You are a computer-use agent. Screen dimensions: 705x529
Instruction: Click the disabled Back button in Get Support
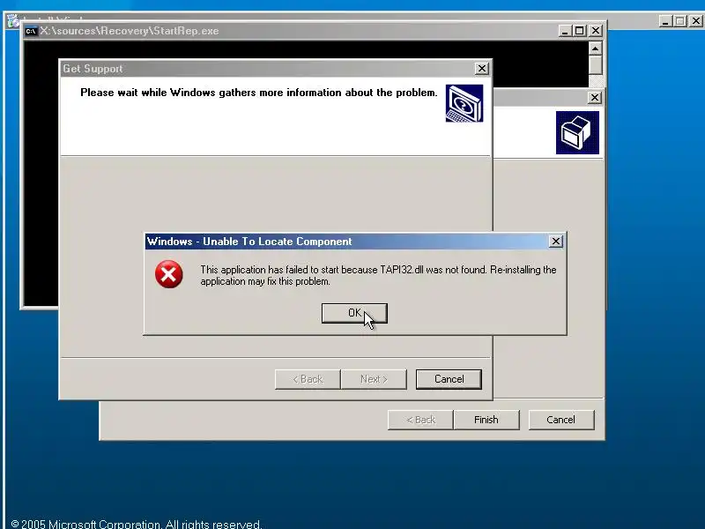pos(308,379)
